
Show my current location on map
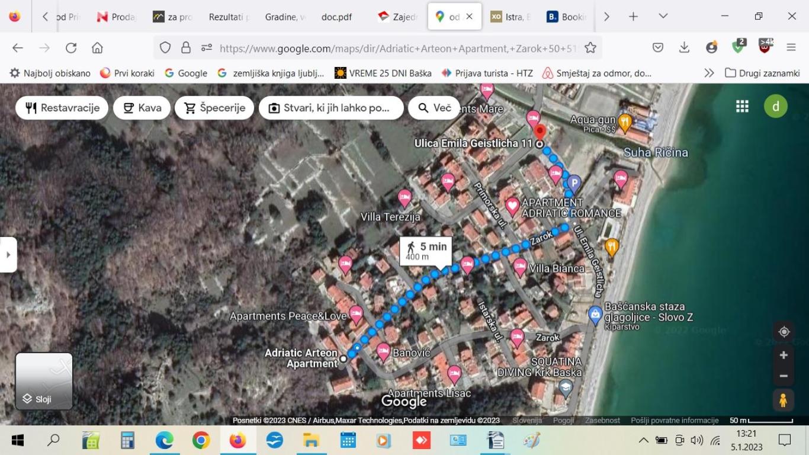click(784, 332)
